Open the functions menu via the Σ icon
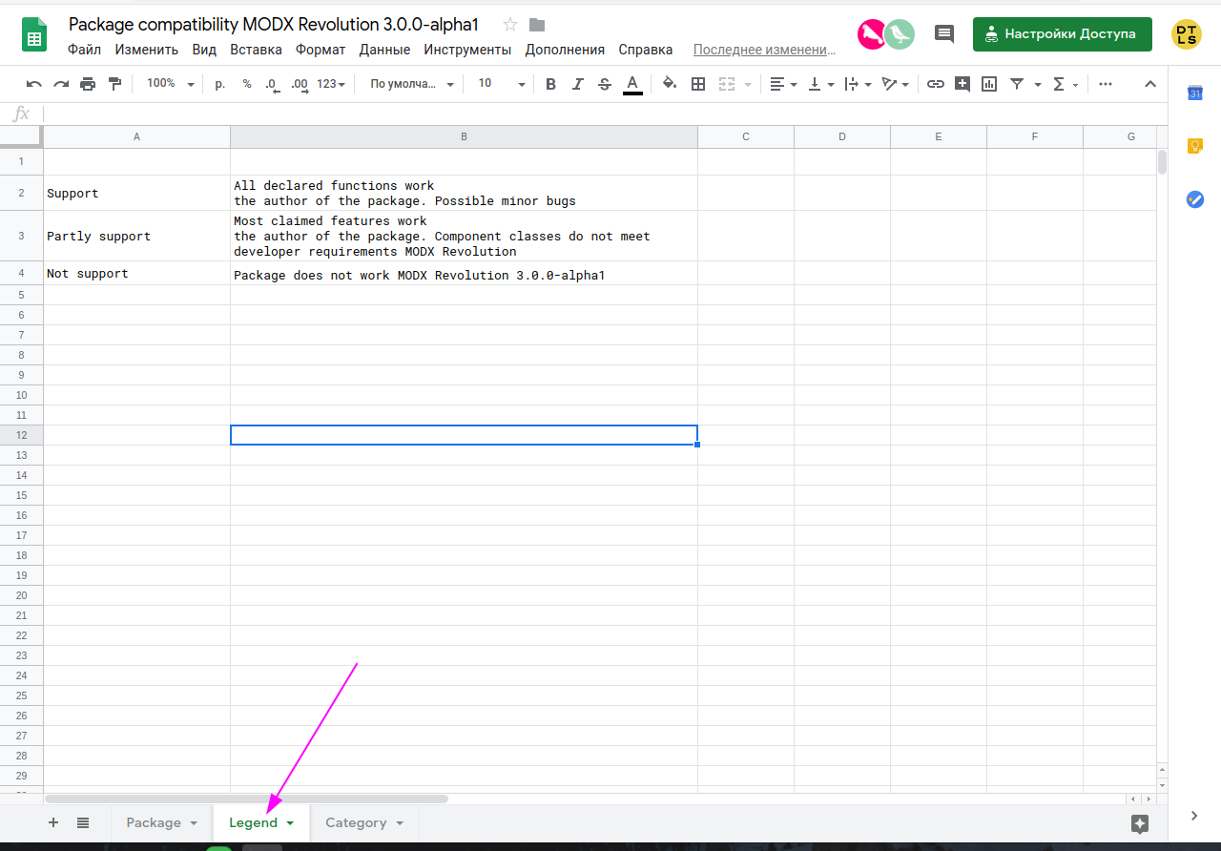The width and height of the screenshot is (1221, 851). (1059, 84)
